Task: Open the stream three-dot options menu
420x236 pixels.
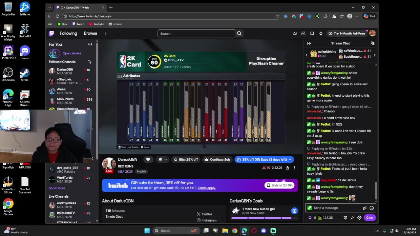Action: (294, 168)
